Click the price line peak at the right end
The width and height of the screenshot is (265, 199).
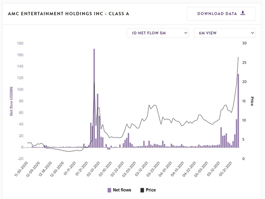tap(238, 57)
